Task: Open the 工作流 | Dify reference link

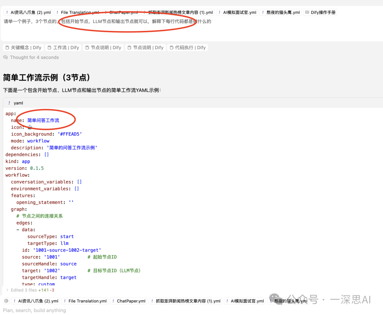Action: (63, 48)
